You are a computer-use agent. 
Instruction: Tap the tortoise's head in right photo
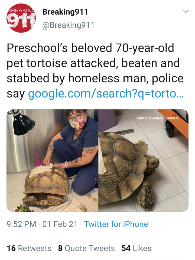152,162
